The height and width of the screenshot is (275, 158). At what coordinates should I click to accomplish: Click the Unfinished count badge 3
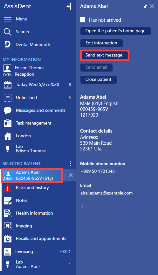pyautogui.click(x=70, y=98)
